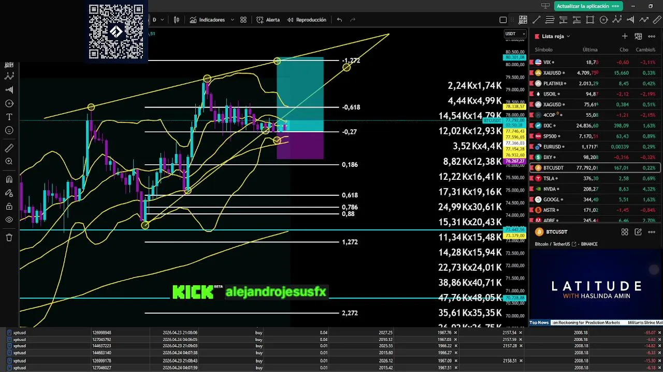Open BTCUSDT details grid view icon
Screen dimensions: 663x372
625,232
